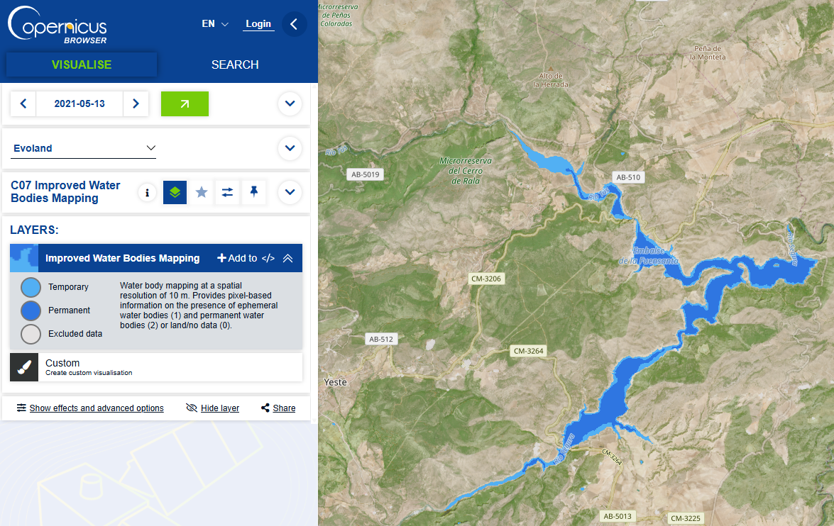Show info for C07 Improved Water Bodies

click(x=148, y=192)
